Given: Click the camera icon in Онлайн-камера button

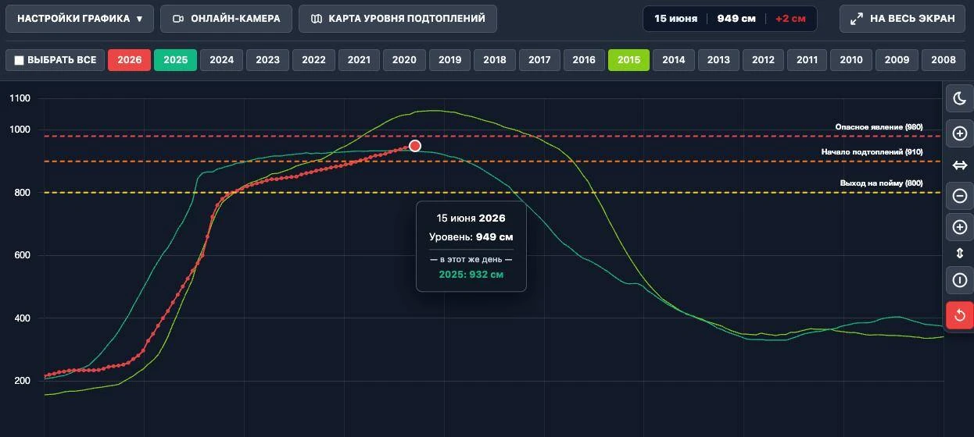Looking at the screenshot, I should [178, 19].
